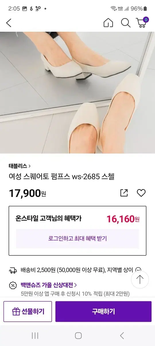Screen dimensions: 155x346
Task: Expand shipping fee details chevron
Action: click(x=138, y=270)
